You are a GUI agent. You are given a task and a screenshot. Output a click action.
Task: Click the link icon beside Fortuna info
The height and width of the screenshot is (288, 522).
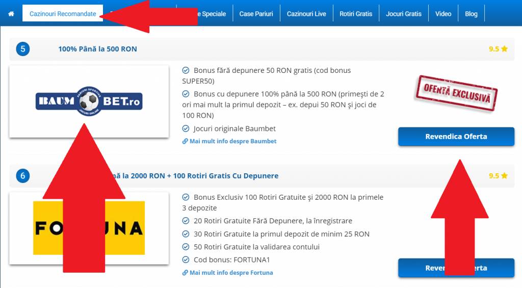185,273
